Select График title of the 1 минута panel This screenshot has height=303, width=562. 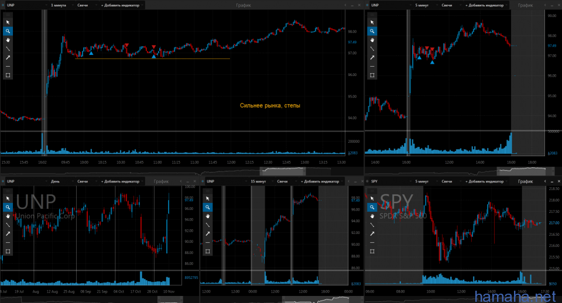point(244,5)
